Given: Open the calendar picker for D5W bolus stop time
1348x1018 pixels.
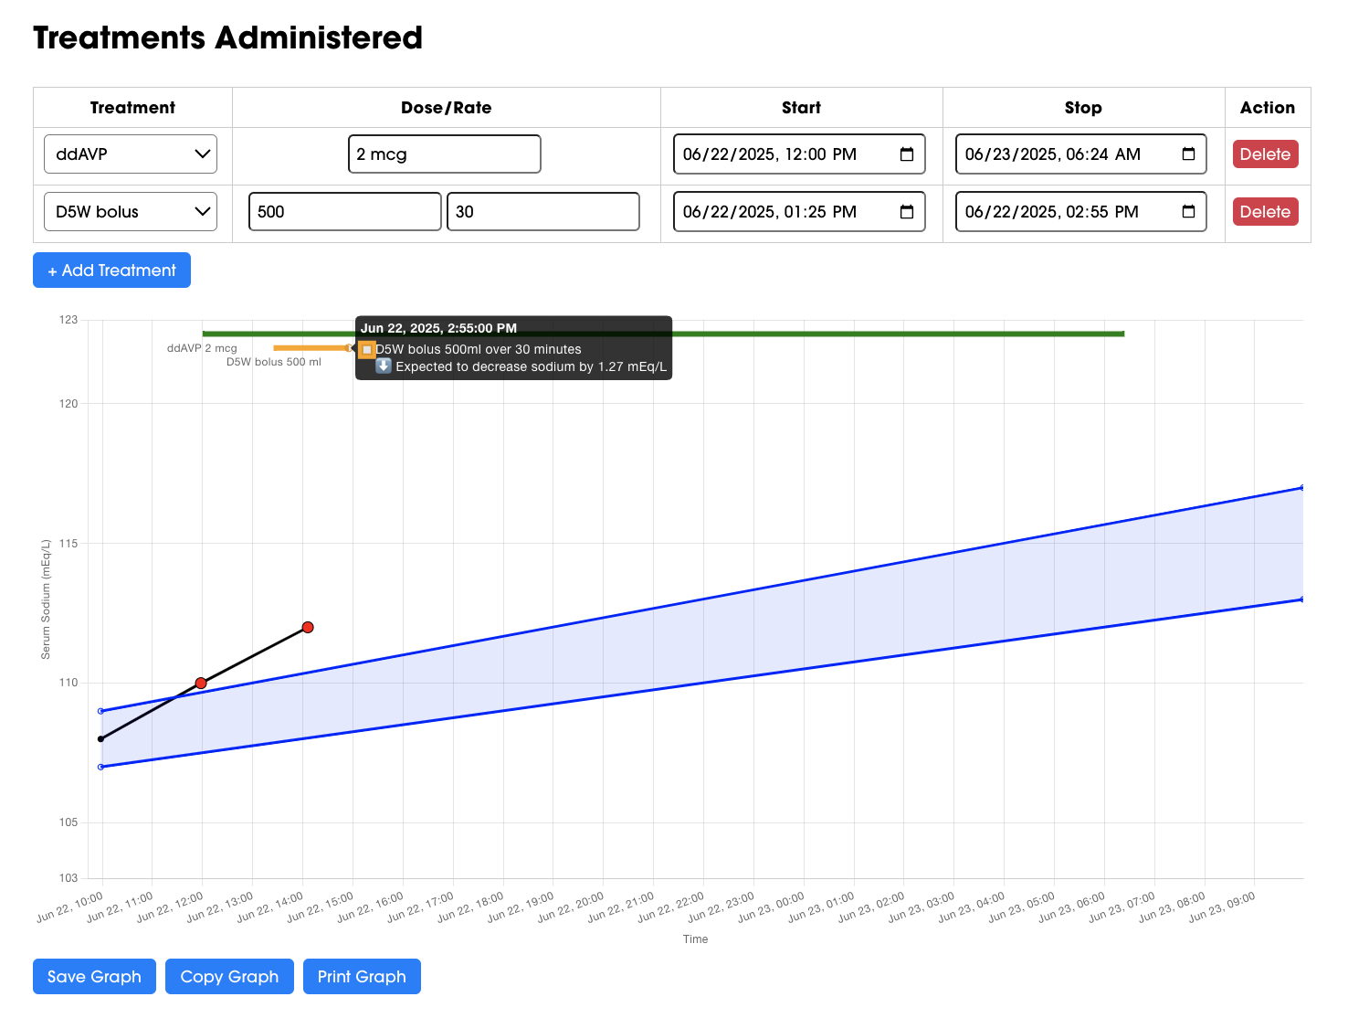Looking at the screenshot, I should coord(1188,211).
